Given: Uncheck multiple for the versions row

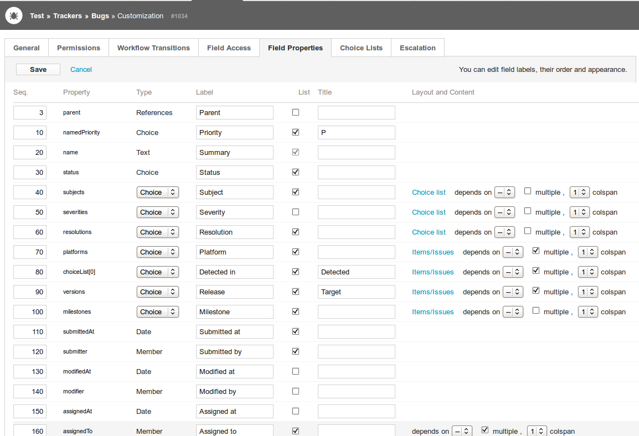Looking at the screenshot, I should click(536, 290).
